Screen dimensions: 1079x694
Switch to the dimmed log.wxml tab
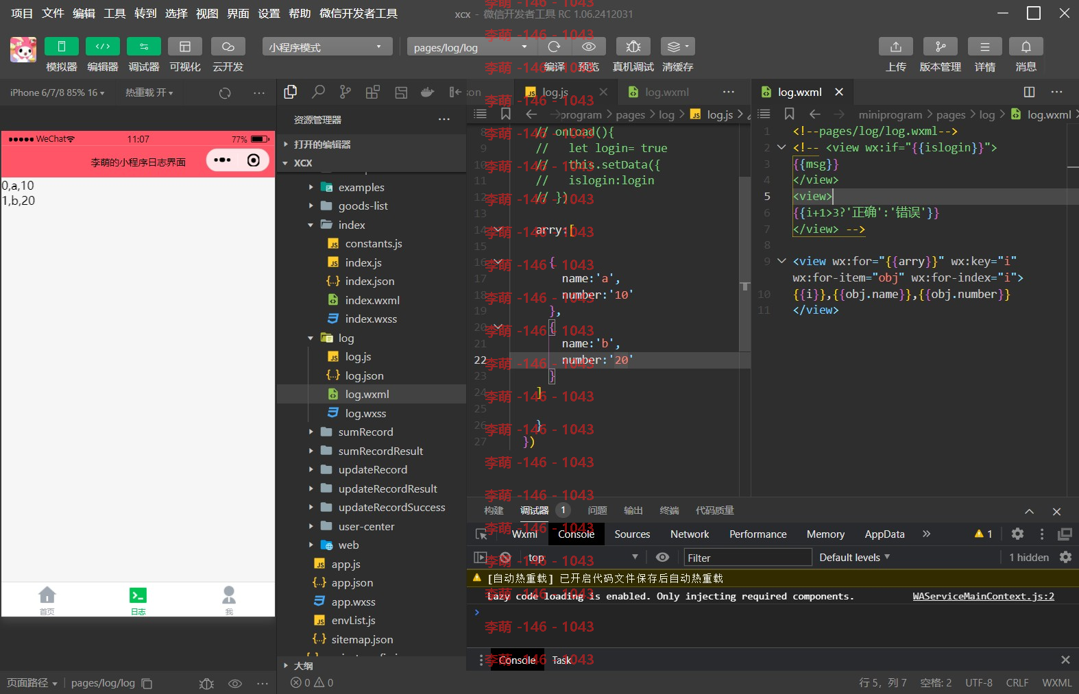click(x=666, y=92)
